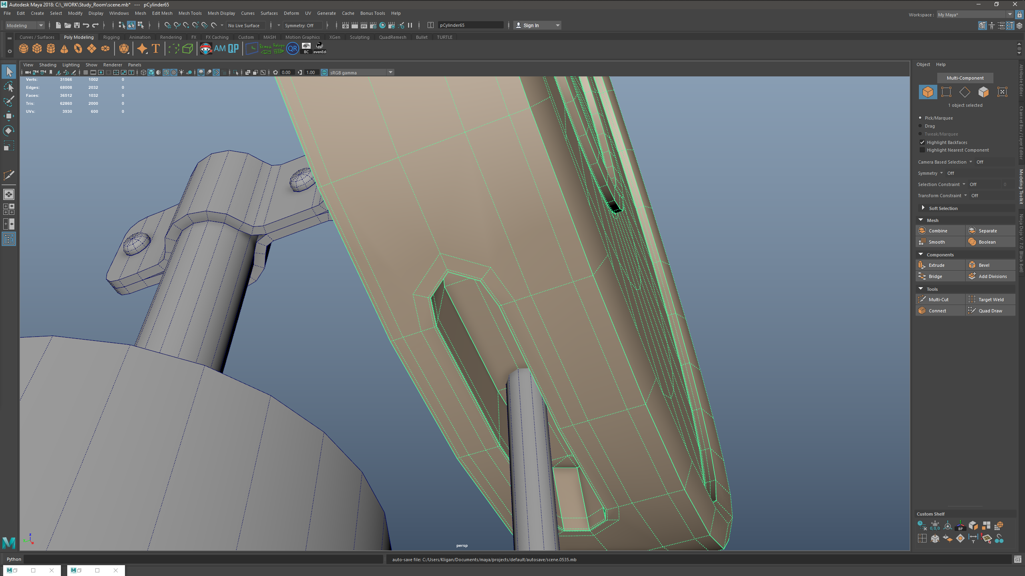Screen dimensions: 1025x576
Task: Choose the Rotate tool in toolbox
Action: pos(9,131)
